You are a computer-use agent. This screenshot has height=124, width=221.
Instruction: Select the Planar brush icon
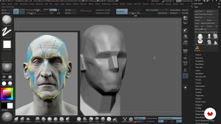click(x=91, y=120)
